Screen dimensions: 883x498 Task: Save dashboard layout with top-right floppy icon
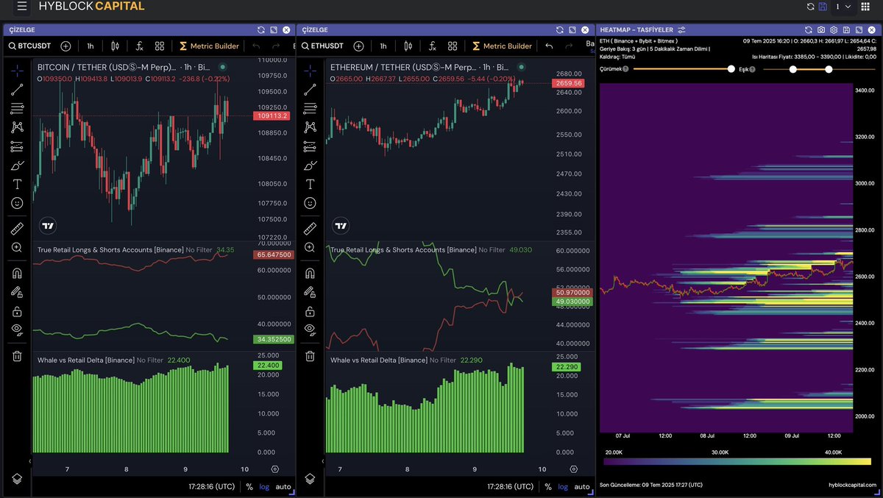(823, 7)
